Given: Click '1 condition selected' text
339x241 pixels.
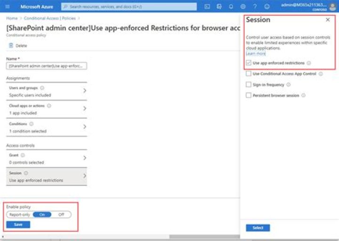Looking at the screenshot, I should point(28,131).
